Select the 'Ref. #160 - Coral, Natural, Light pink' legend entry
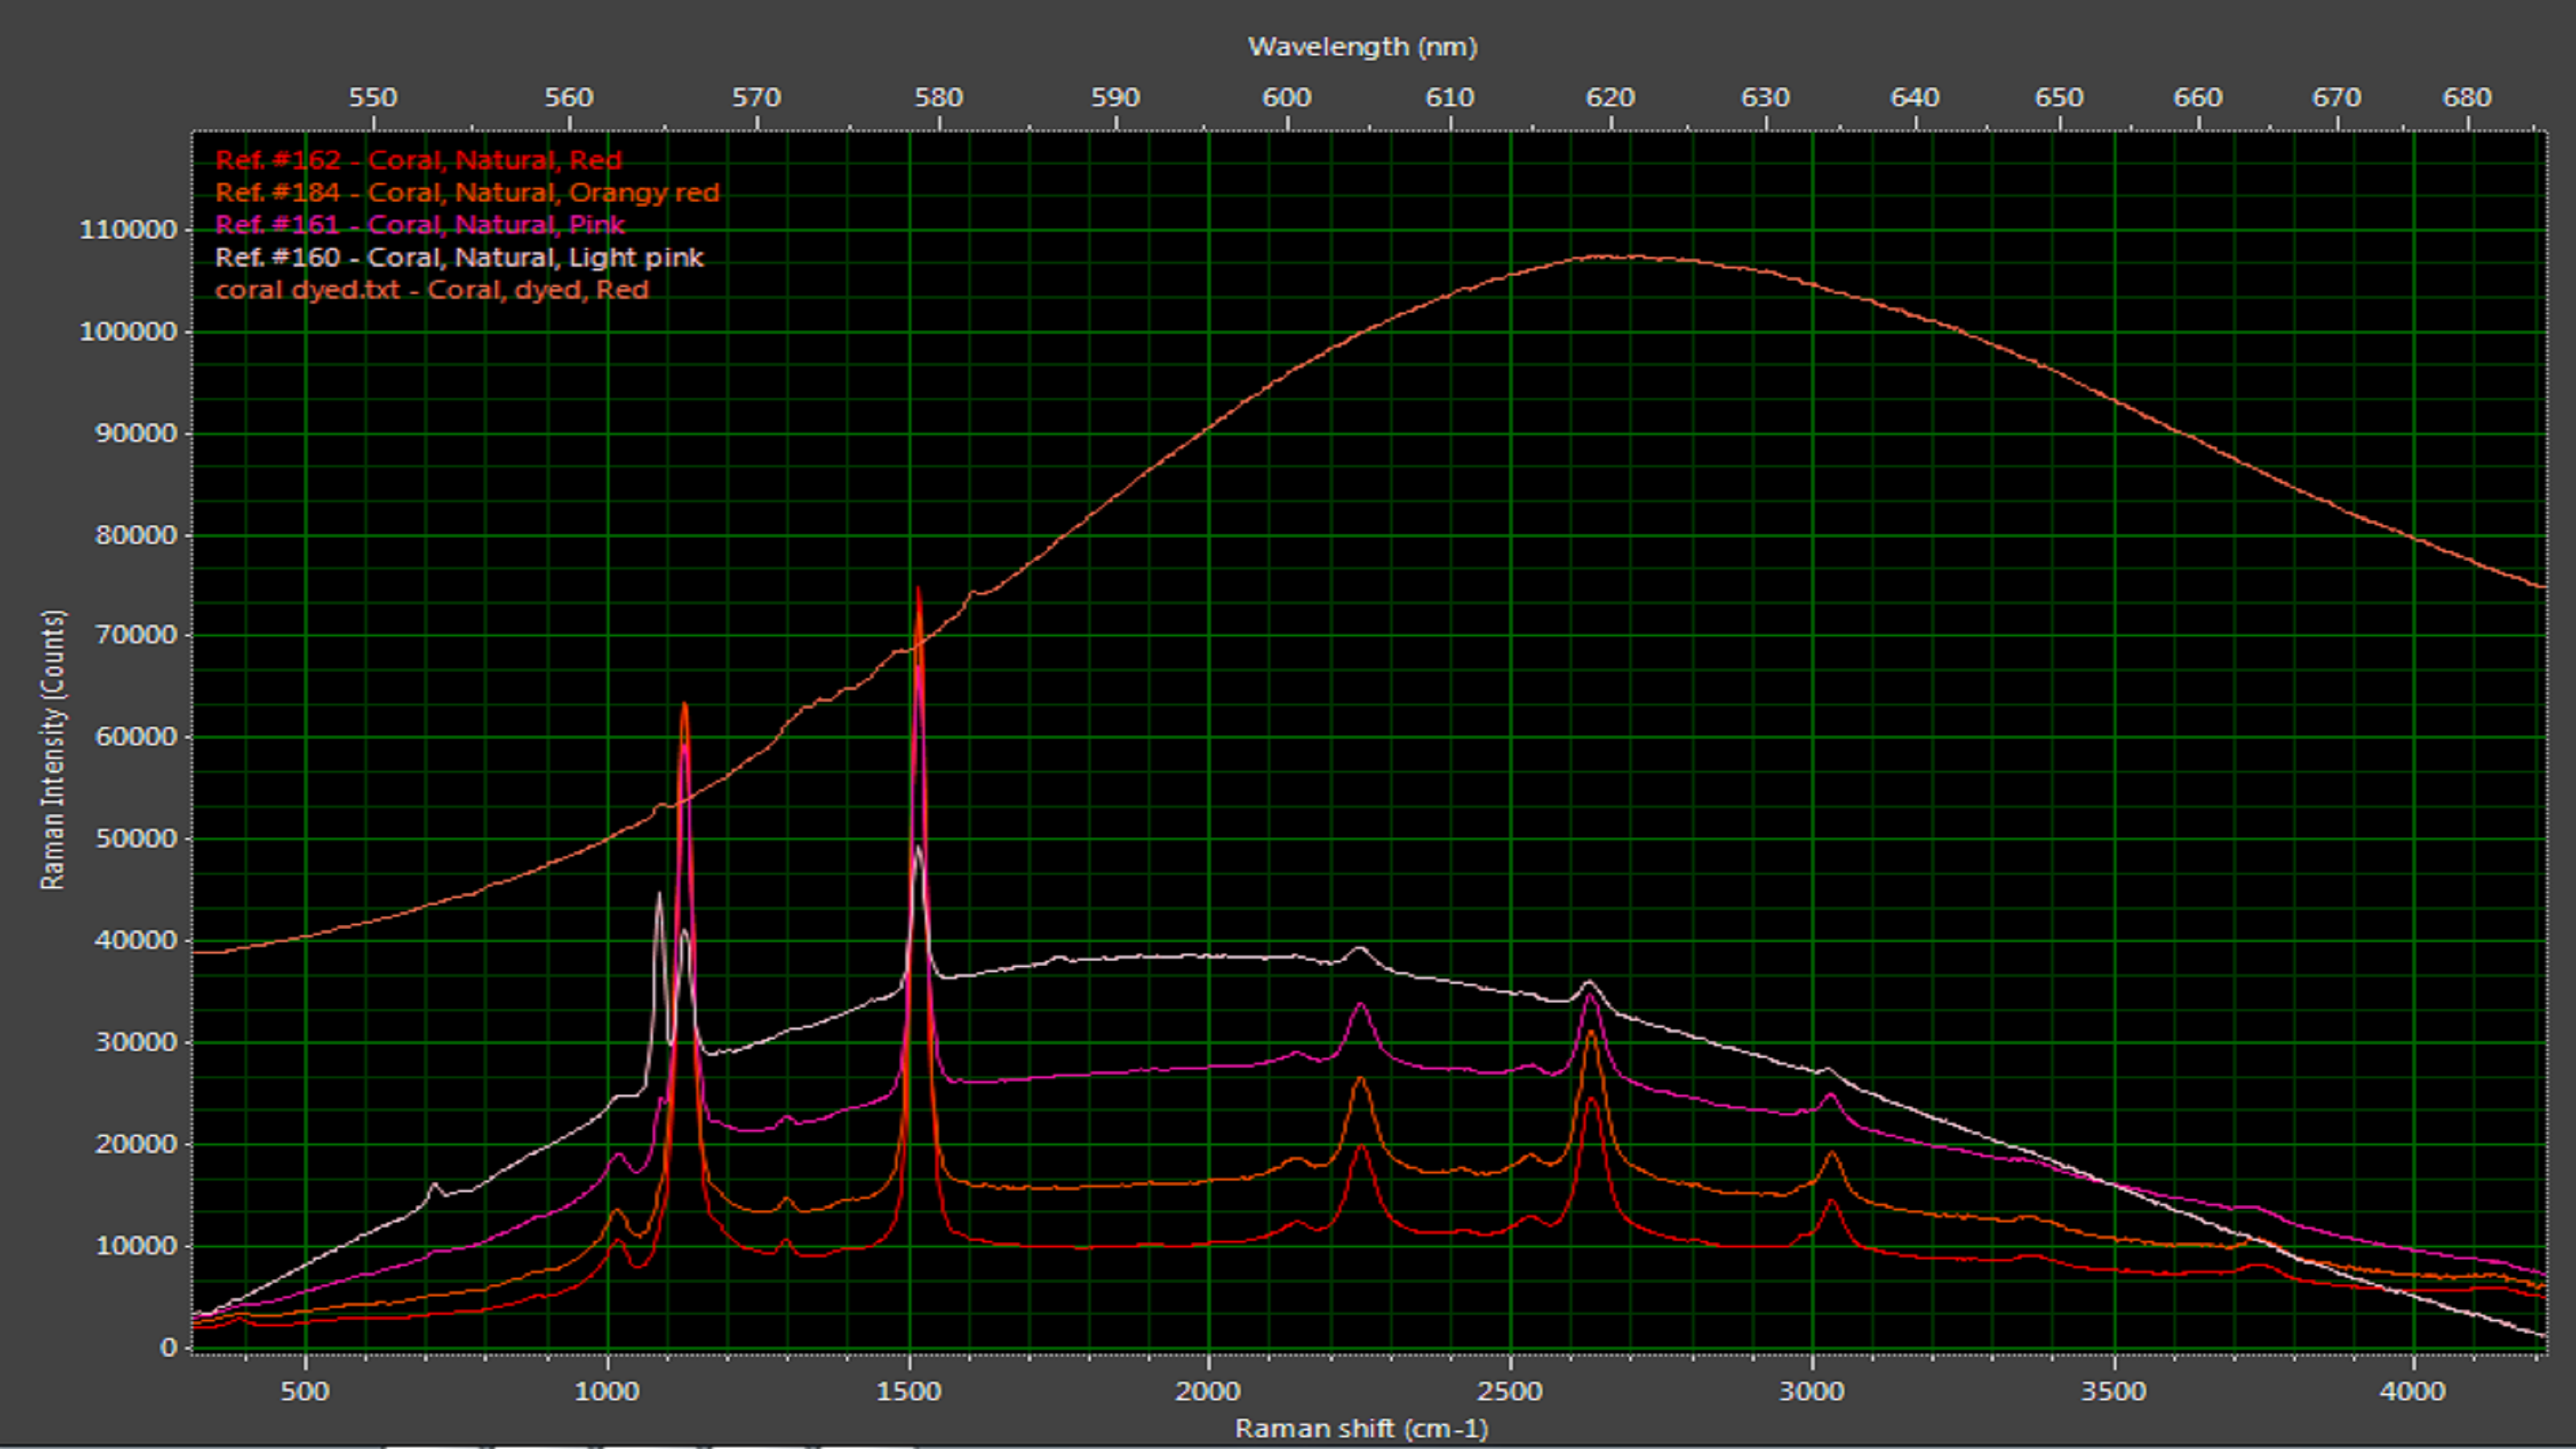The width and height of the screenshot is (2576, 1449). pyautogui.click(x=459, y=257)
